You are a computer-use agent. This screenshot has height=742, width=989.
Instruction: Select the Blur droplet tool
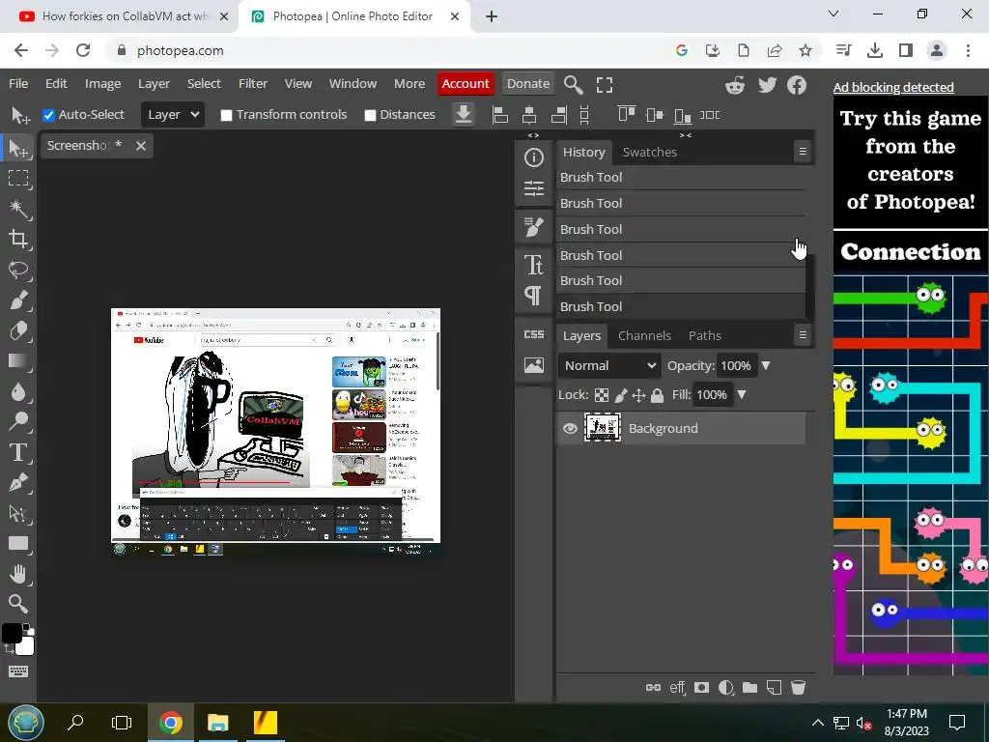(18, 391)
